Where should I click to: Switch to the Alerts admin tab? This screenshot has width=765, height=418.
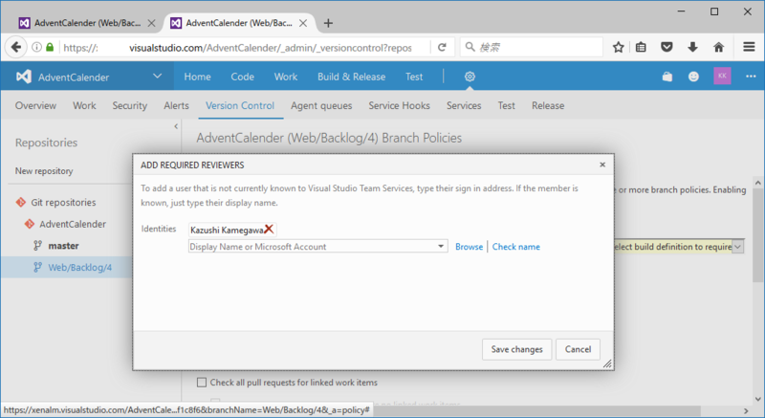[176, 105]
